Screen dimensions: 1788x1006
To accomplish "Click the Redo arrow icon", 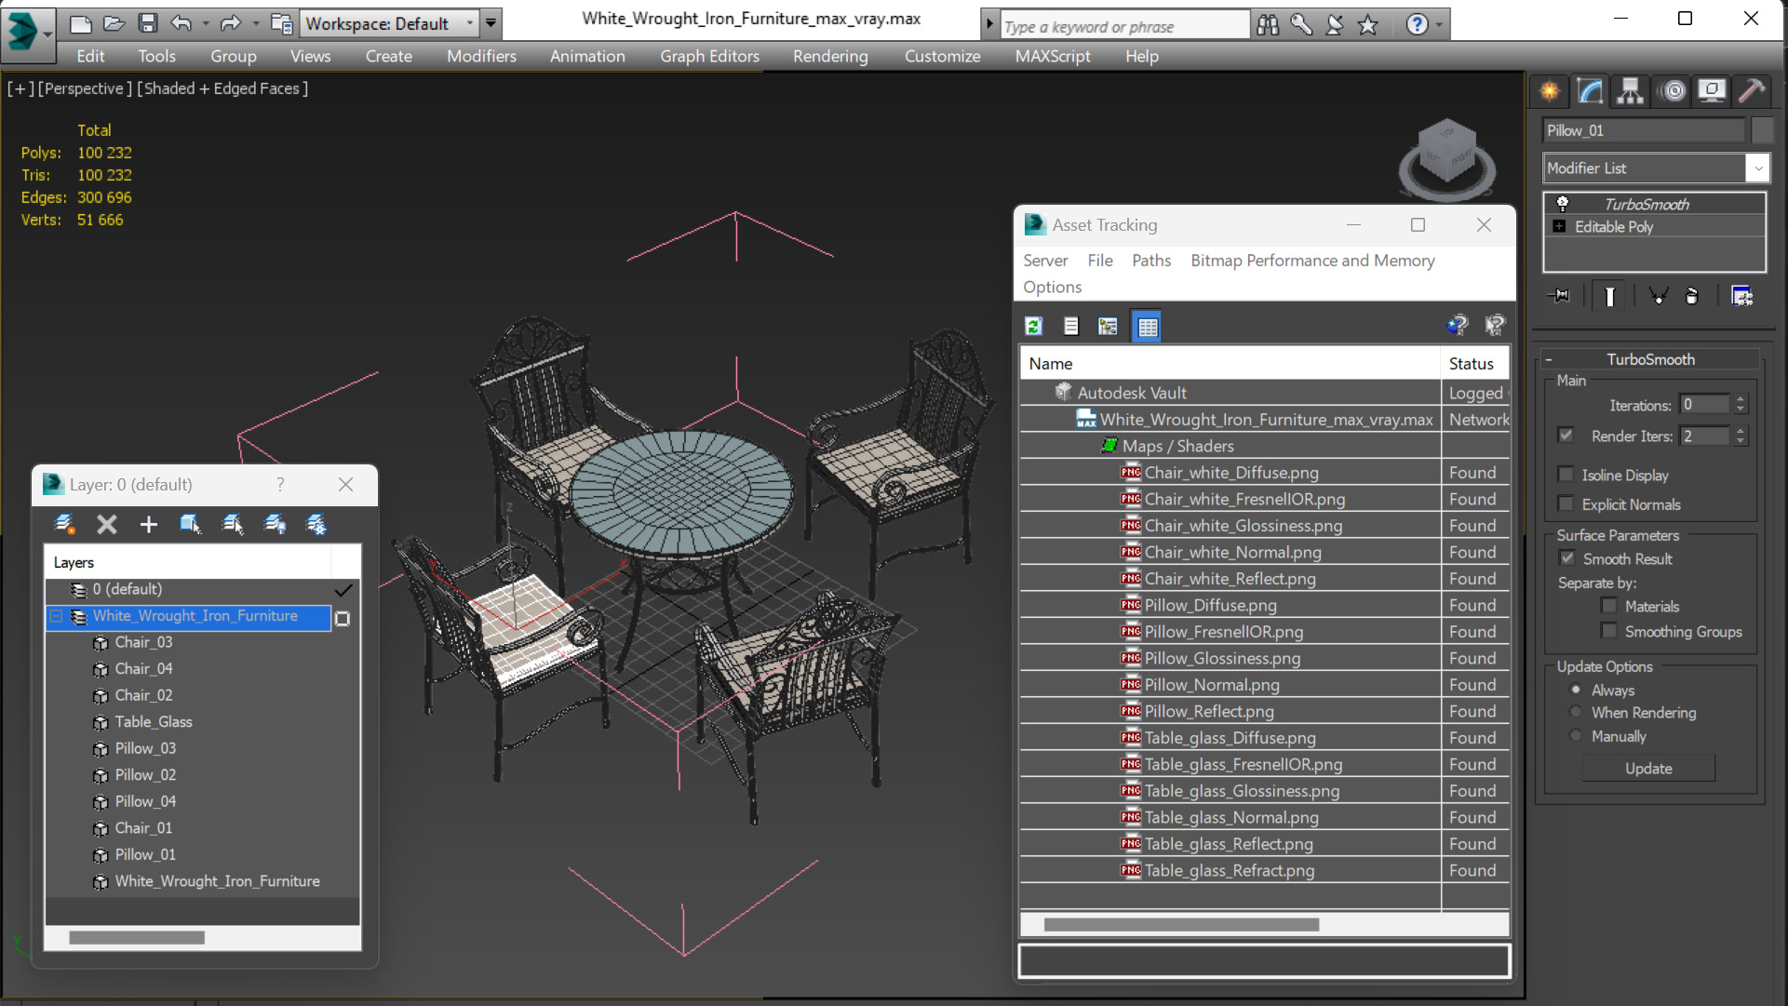I will point(230,23).
